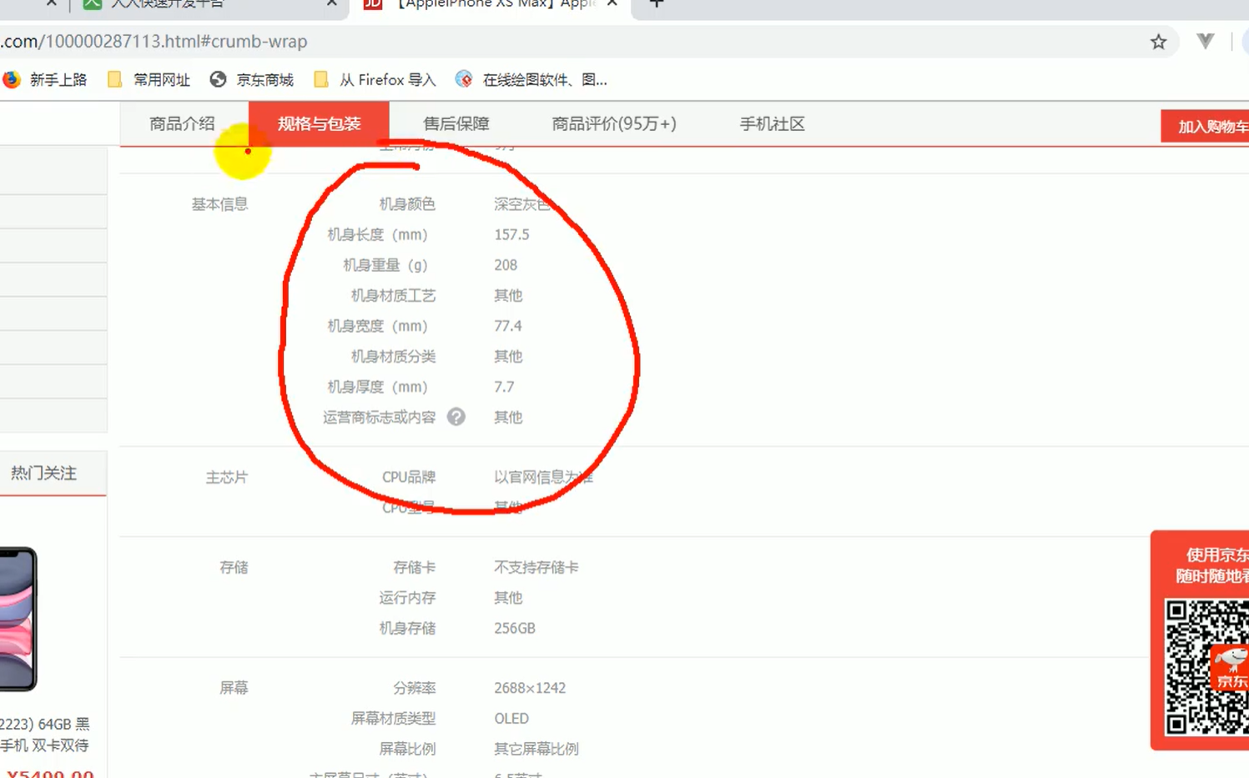Click the 机身材质分类 label
The width and height of the screenshot is (1249, 778).
(393, 356)
